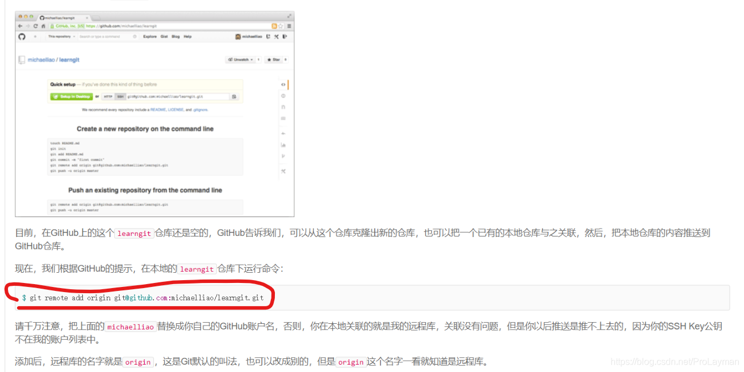Click the learngit repository name link

pos(69,60)
